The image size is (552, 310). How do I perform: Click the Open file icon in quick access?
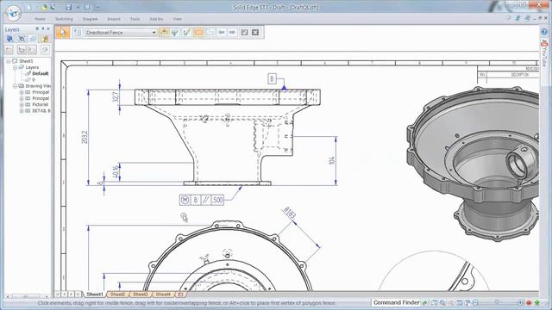(44, 7)
